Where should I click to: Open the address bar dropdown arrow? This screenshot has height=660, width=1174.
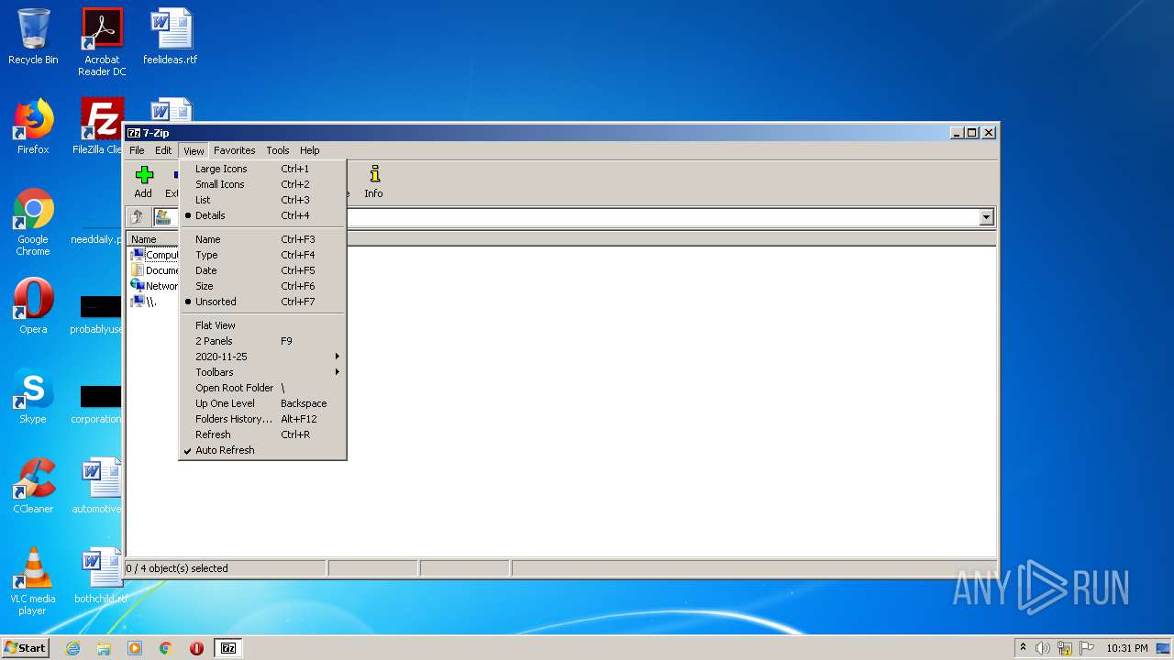(987, 217)
